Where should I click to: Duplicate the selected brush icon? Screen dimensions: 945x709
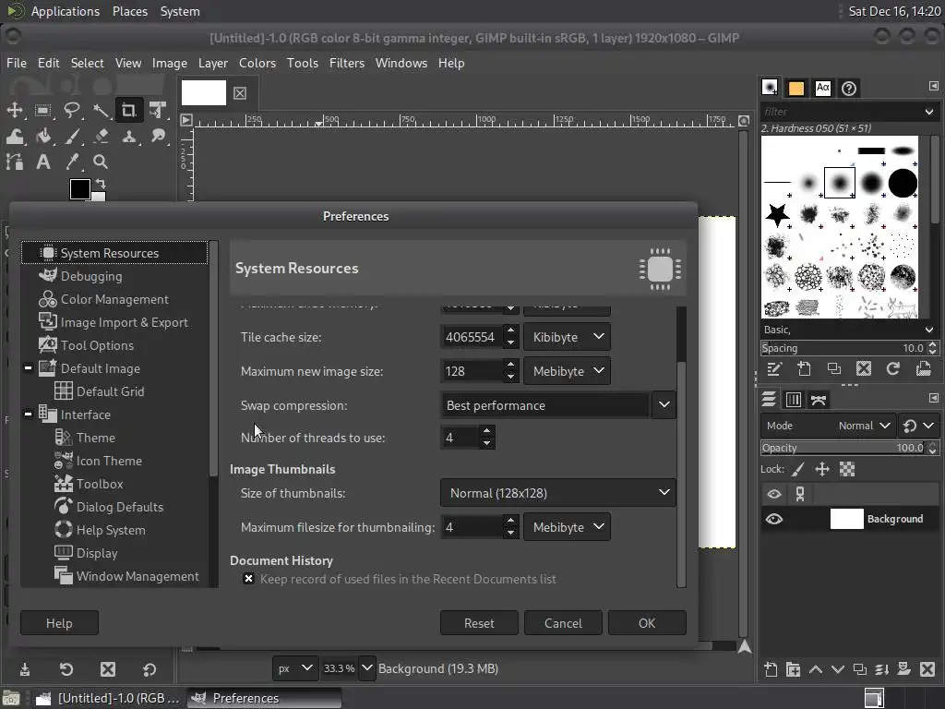click(834, 369)
